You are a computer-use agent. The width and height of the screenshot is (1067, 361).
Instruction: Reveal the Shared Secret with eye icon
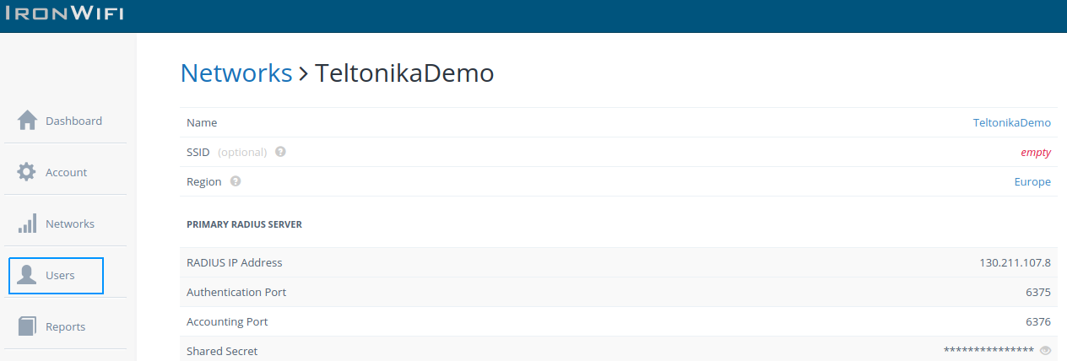click(1045, 351)
